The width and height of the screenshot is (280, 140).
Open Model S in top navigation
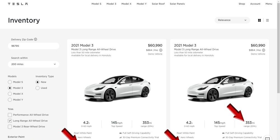[x=96, y=4]
